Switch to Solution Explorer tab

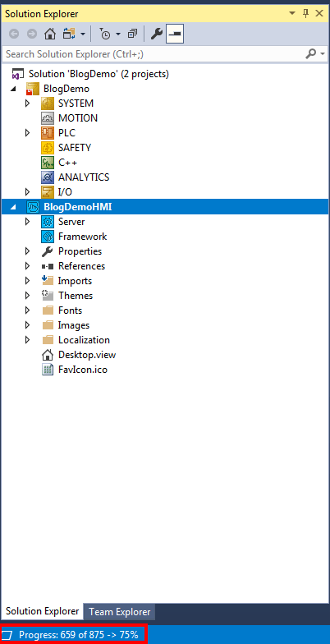(x=42, y=611)
